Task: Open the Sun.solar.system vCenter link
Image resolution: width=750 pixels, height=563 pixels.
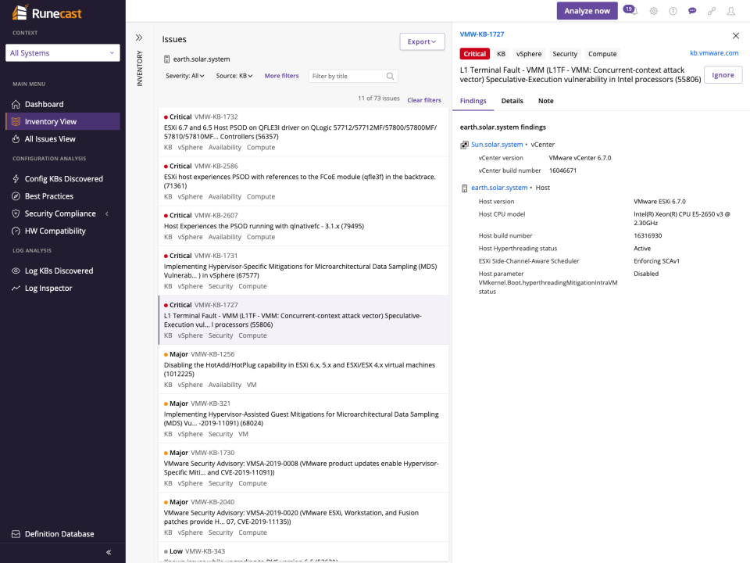Action: coord(497,145)
